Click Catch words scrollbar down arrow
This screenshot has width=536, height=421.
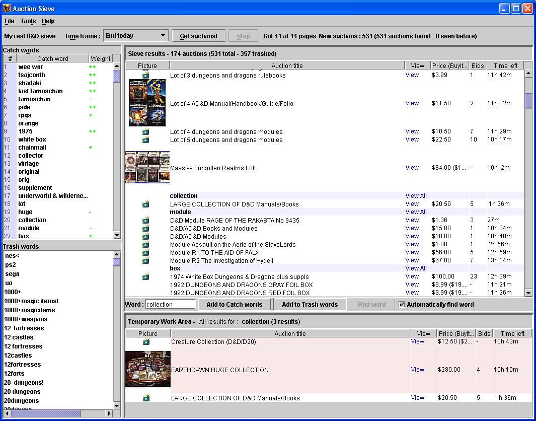[x=117, y=235]
